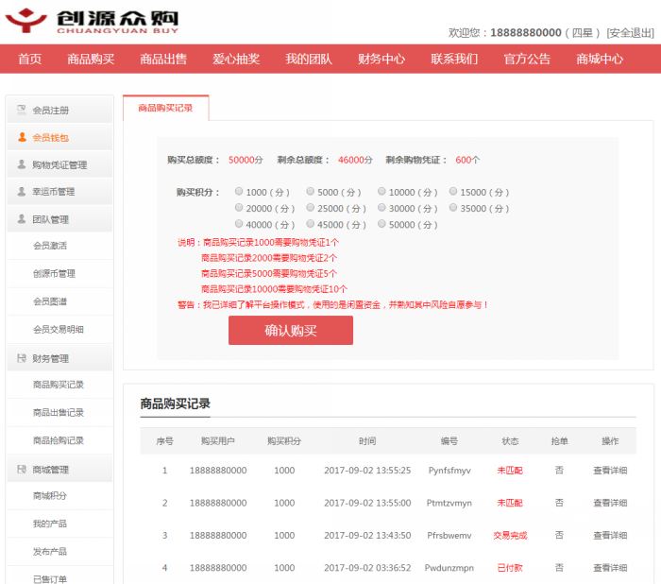Select the 1000 (分) radio option

click(239, 191)
